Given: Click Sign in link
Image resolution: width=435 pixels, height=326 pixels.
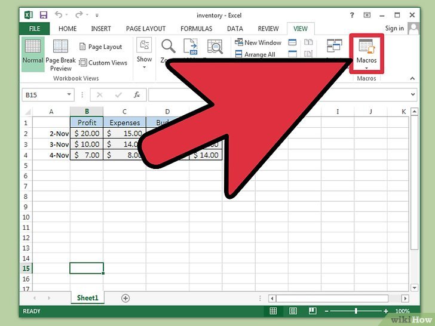Looking at the screenshot, I should (x=394, y=28).
